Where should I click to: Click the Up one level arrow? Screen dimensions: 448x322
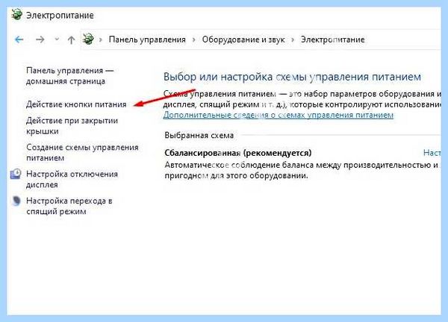click(71, 40)
